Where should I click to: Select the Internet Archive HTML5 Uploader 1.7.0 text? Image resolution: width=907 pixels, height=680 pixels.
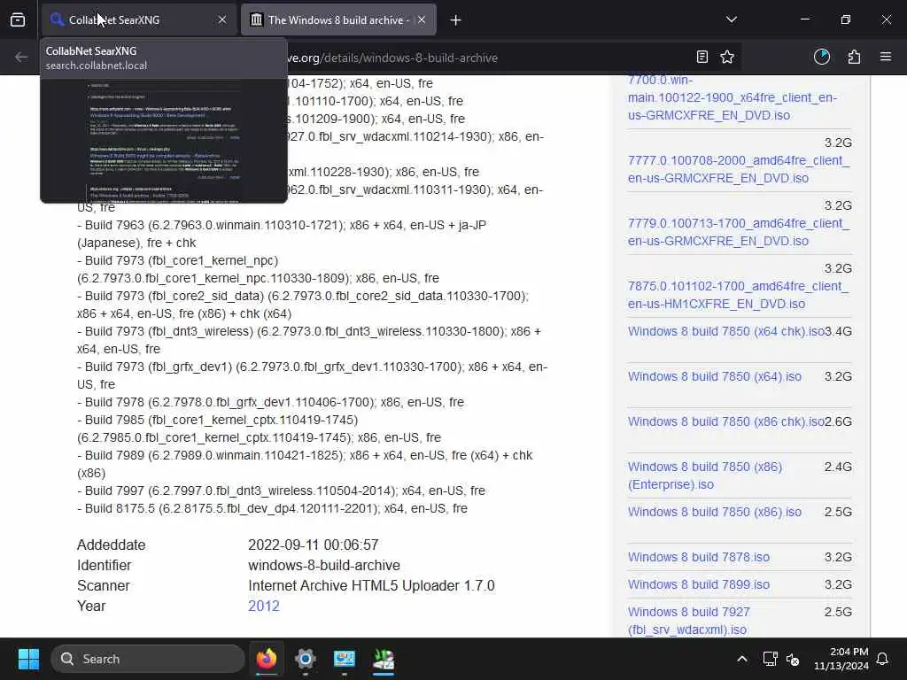(371, 585)
